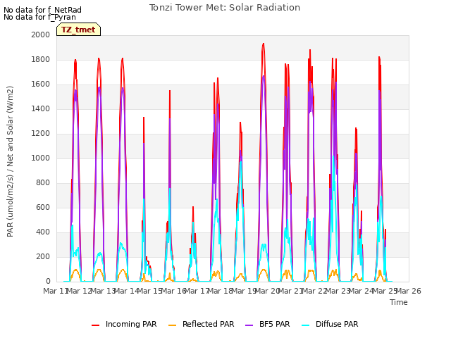This screenshot has width=451, height=338.
Task: Click the y-axis tick label 600
Action: (43, 208)
